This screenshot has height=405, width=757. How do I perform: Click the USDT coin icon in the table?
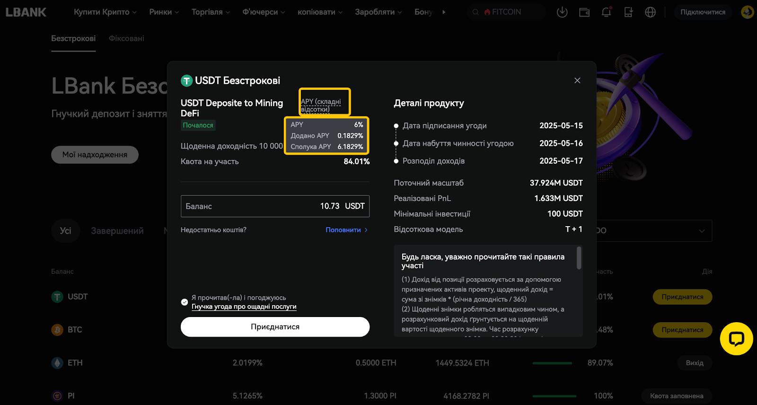[57, 297]
